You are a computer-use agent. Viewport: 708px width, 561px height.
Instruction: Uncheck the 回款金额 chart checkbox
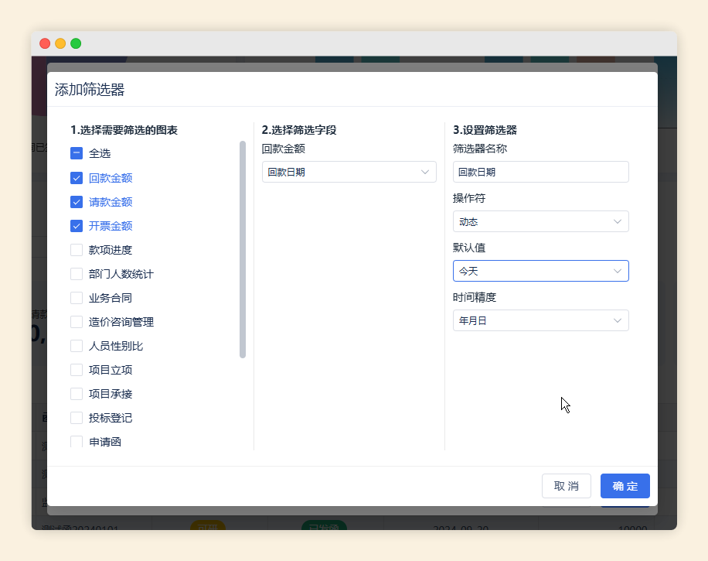(x=77, y=178)
